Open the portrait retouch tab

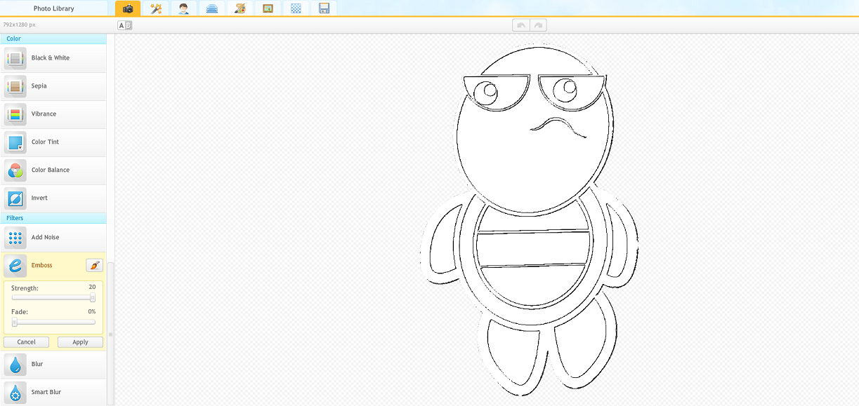[x=184, y=8]
